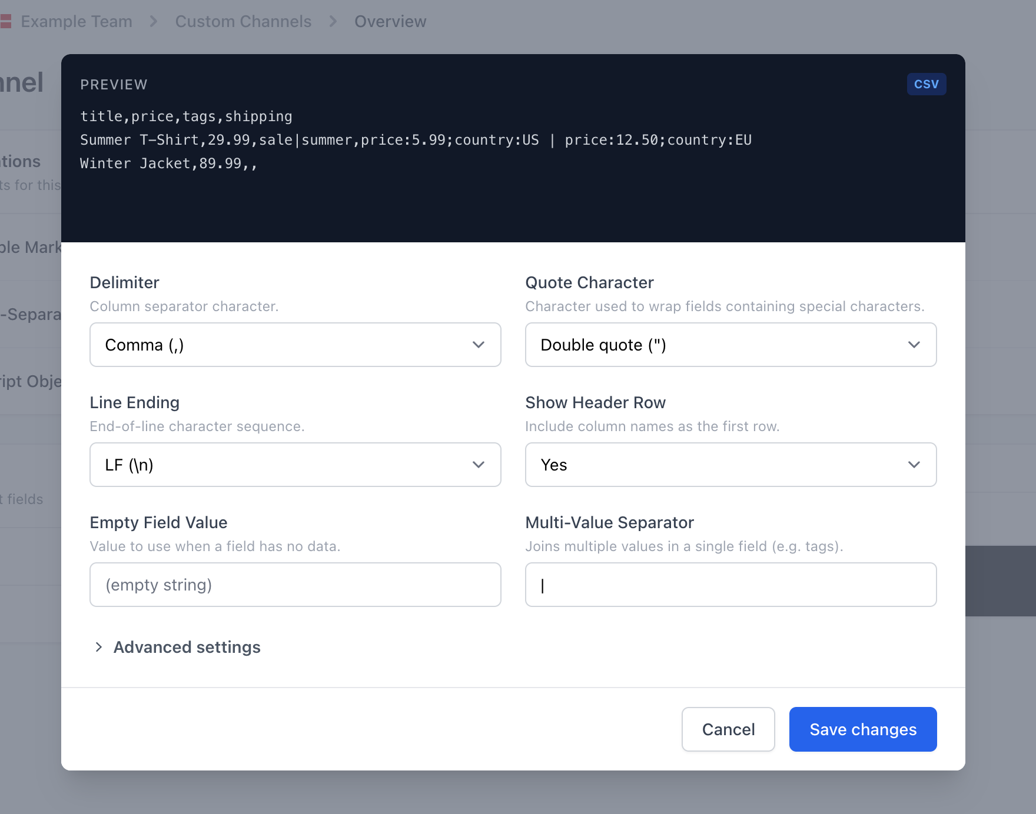Click the Show Header Row chevron icon
Screen dimensions: 1036x814
tap(914, 465)
